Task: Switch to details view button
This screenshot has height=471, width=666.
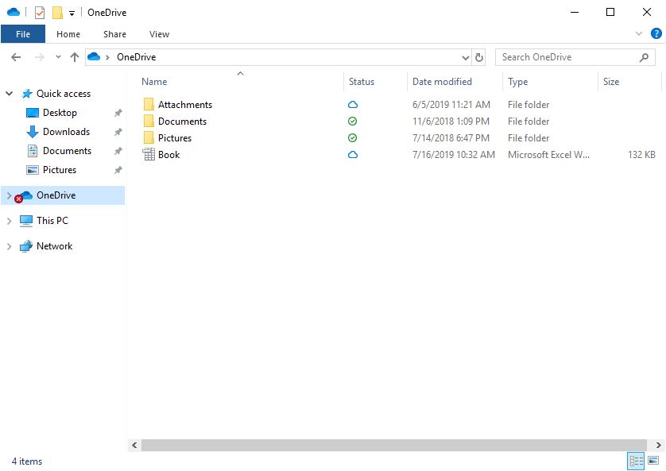Action: [x=636, y=461]
